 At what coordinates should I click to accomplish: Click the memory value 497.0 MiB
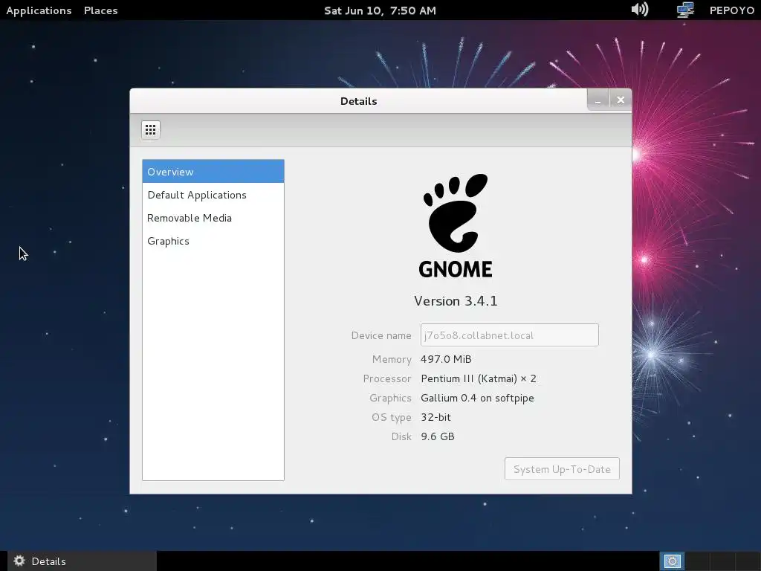click(446, 359)
